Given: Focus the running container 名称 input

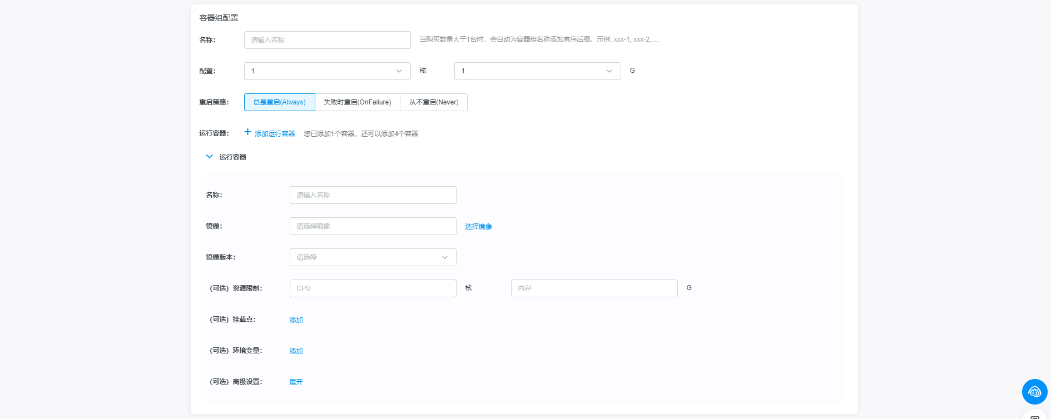Looking at the screenshot, I should click(373, 195).
